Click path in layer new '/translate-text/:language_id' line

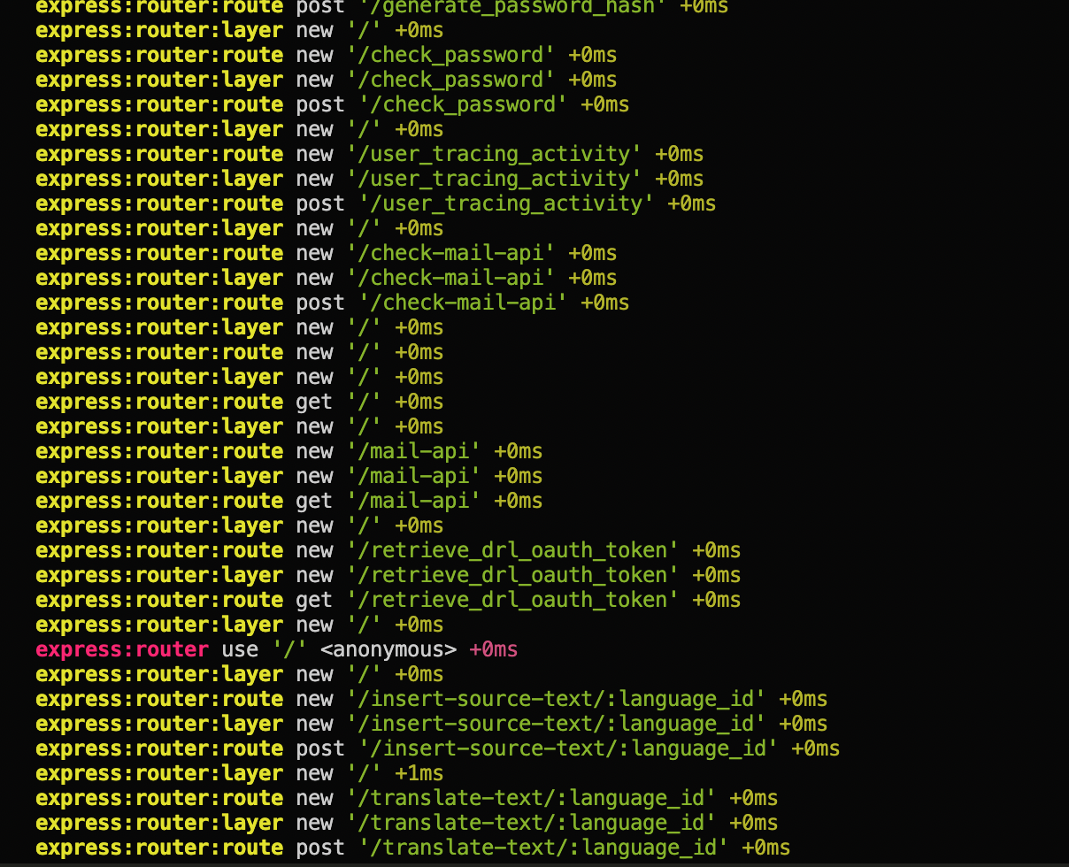[x=532, y=823]
